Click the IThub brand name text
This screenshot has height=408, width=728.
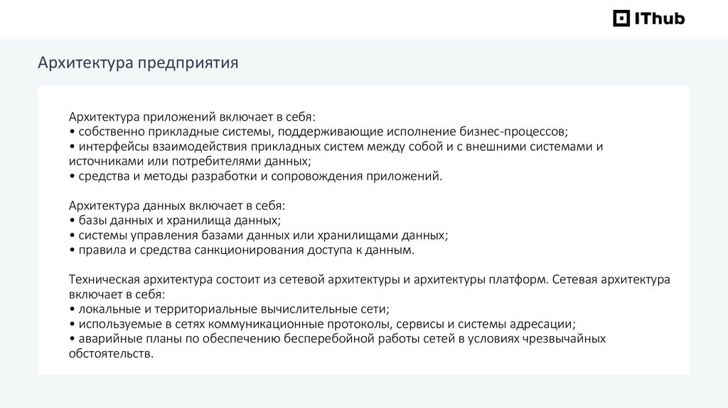tap(658, 18)
